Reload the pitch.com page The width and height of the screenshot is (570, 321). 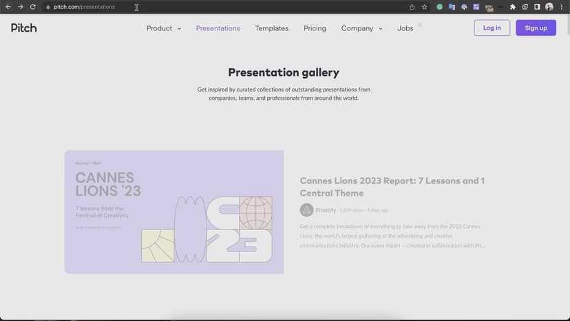point(33,7)
